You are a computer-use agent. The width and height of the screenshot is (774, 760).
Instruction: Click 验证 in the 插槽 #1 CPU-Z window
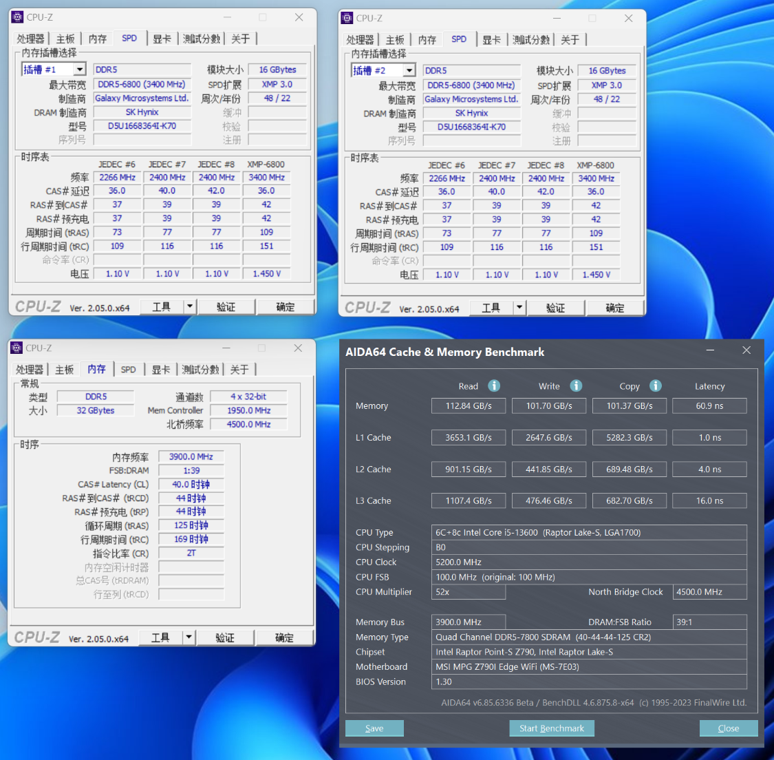pyautogui.click(x=226, y=306)
